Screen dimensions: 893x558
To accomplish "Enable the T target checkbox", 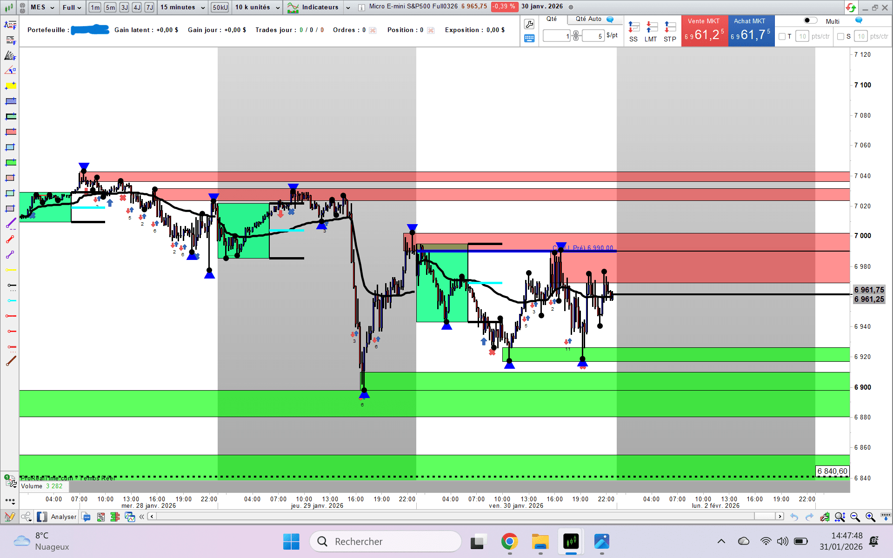I will click(x=782, y=36).
